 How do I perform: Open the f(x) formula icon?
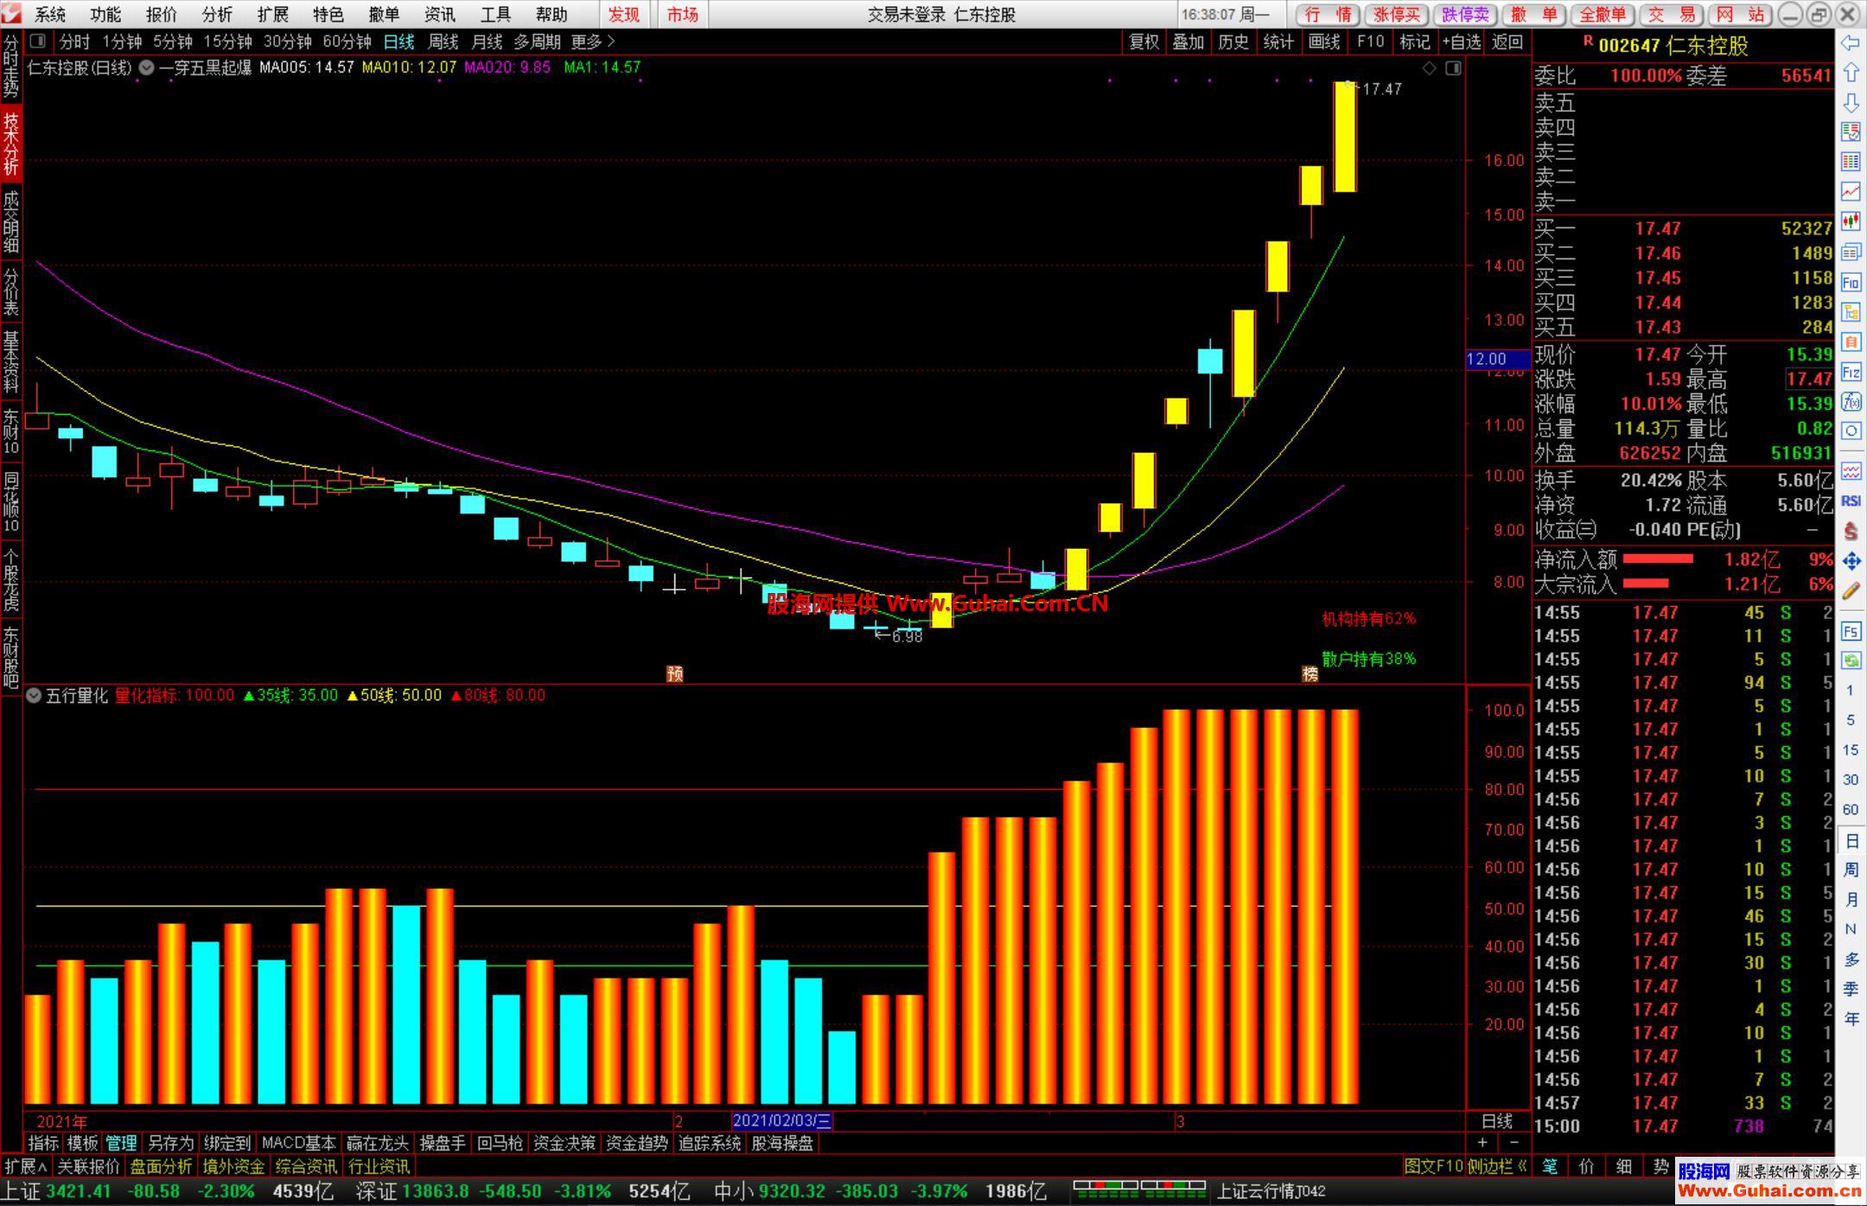[x=1851, y=402]
